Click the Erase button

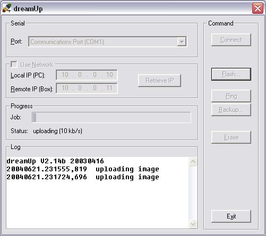[231, 137]
